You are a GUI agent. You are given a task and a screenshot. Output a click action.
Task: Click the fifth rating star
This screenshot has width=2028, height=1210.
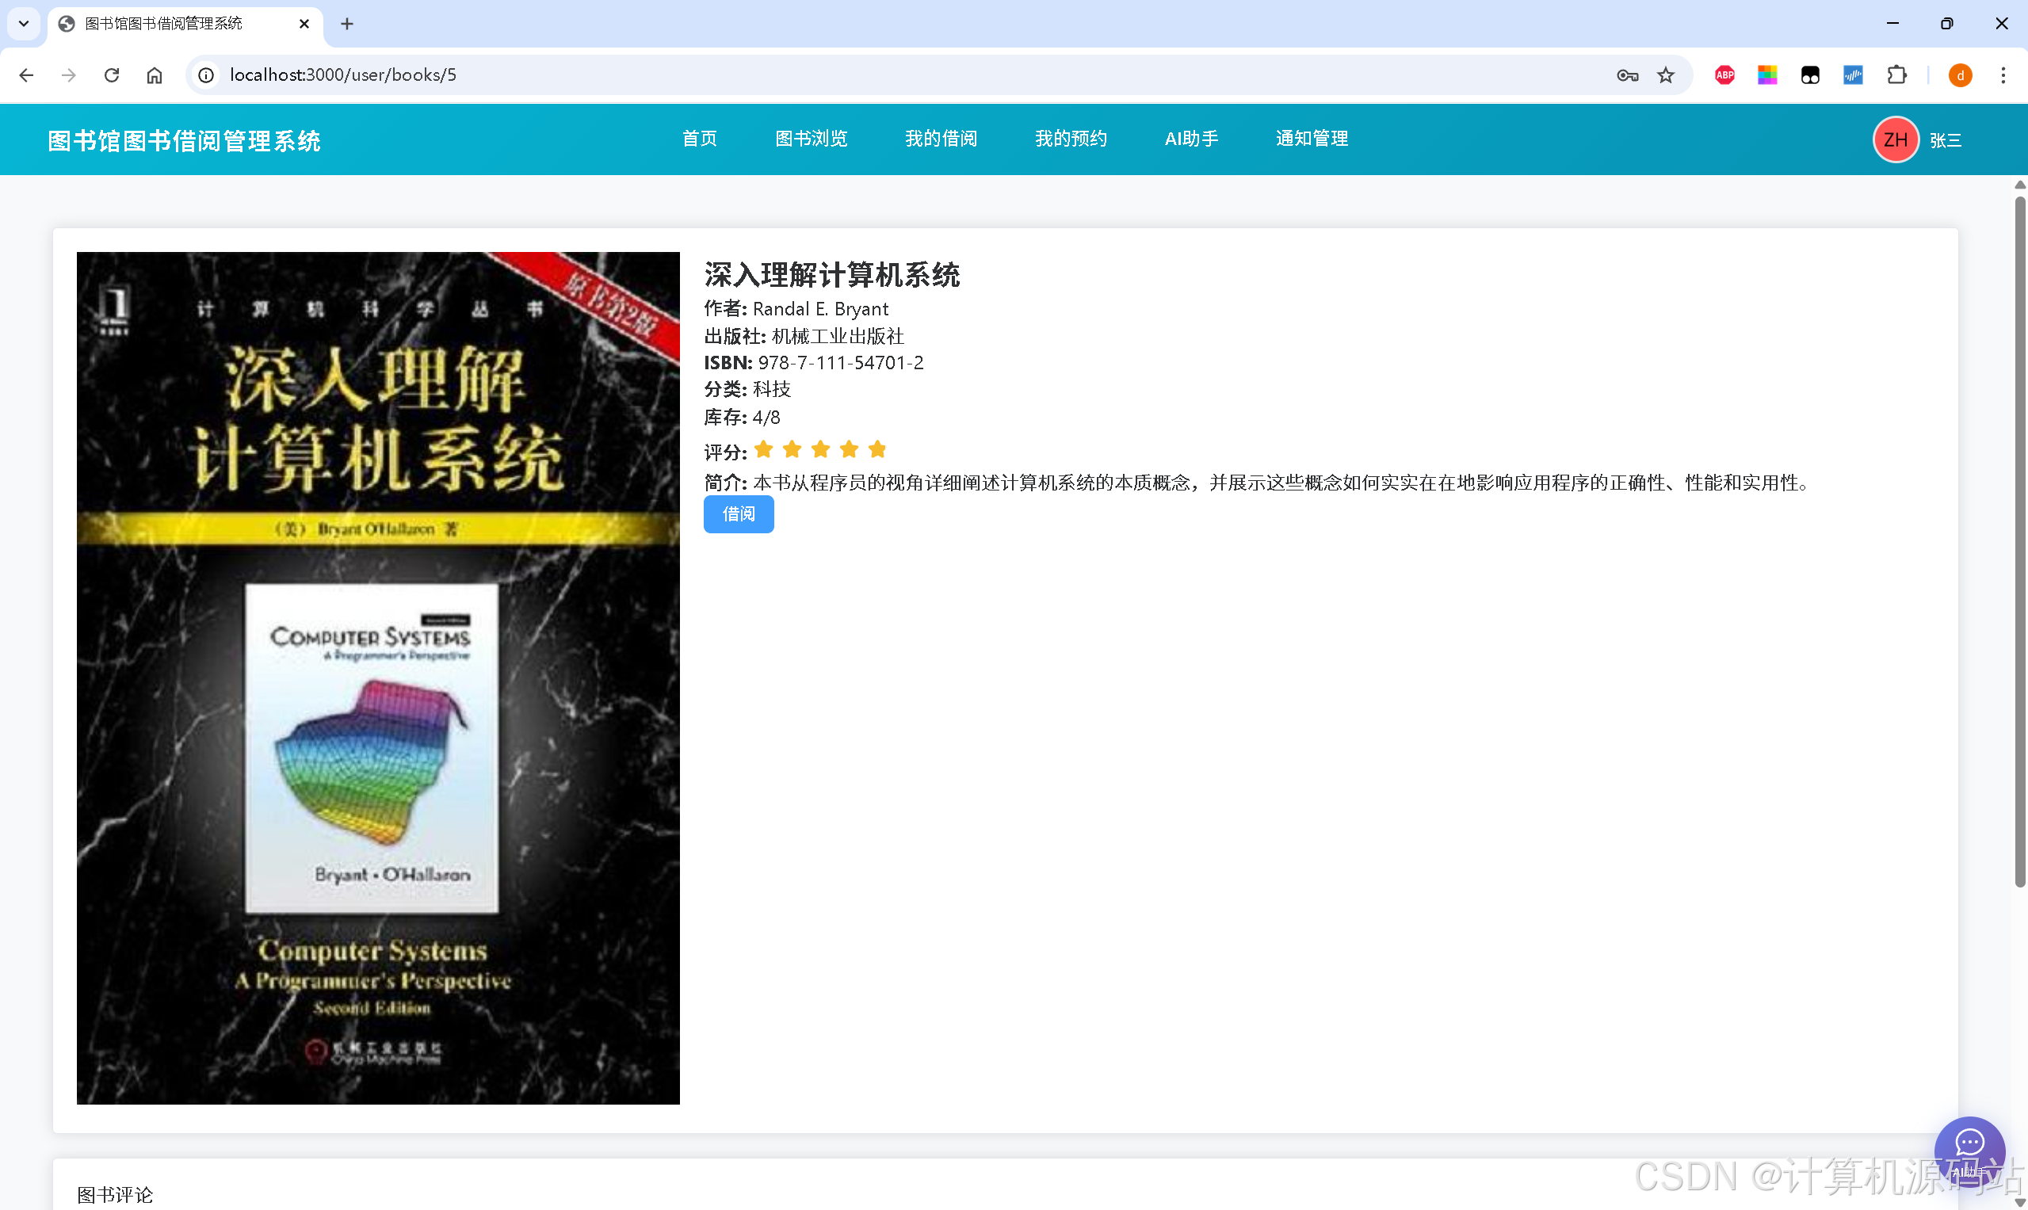coord(877,449)
